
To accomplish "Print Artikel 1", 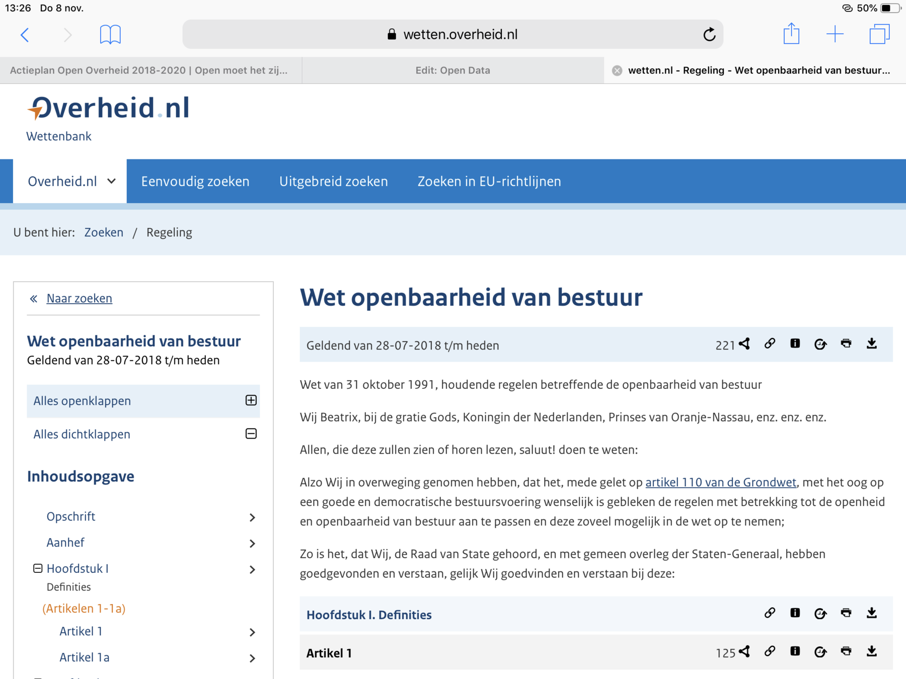I will [846, 652].
